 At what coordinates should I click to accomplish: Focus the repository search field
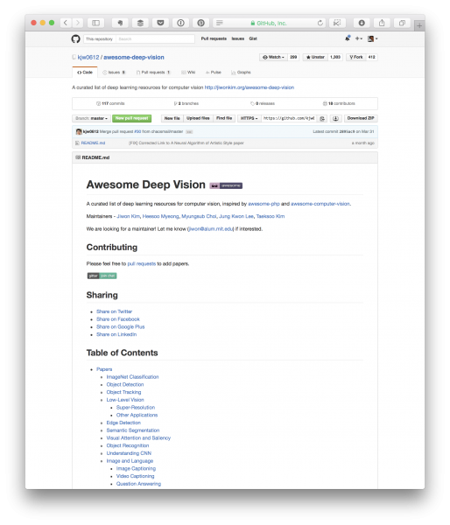[x=155, y=38]
